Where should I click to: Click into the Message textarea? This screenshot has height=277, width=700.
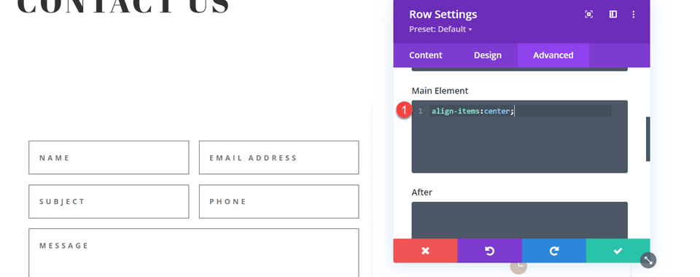click(194, 252)
